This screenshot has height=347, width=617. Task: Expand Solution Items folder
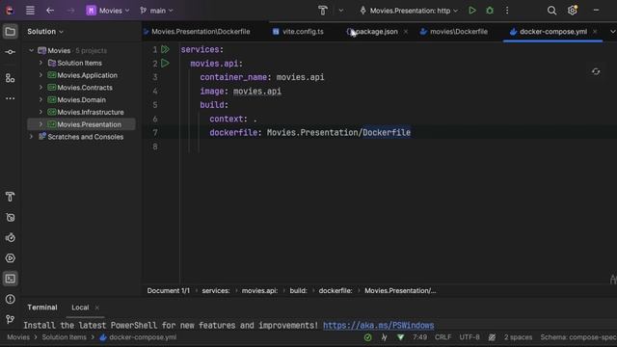tap(40, 63)
